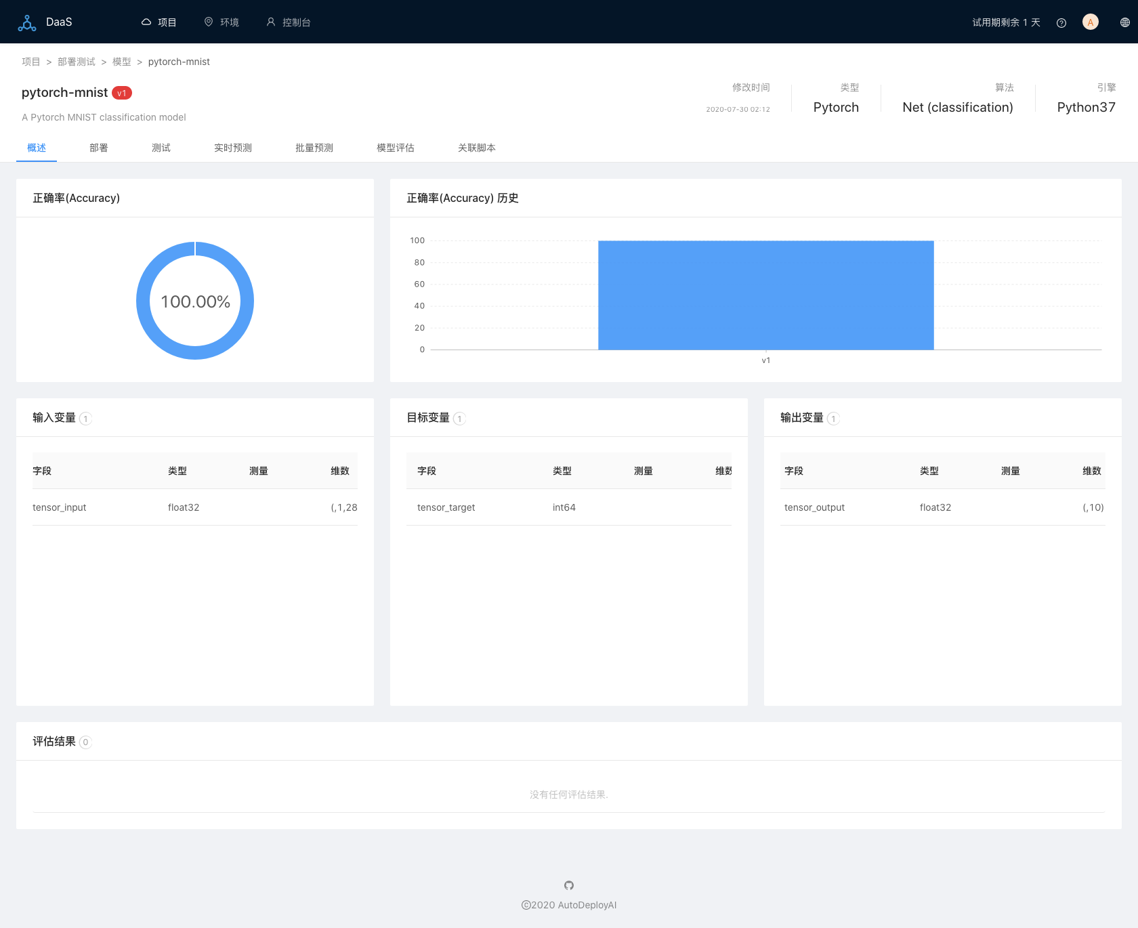This screenshot has height=928, width=1138.
Task: Click the 没有任何评估结果 empty message
Action: click(x=569, y=795)
